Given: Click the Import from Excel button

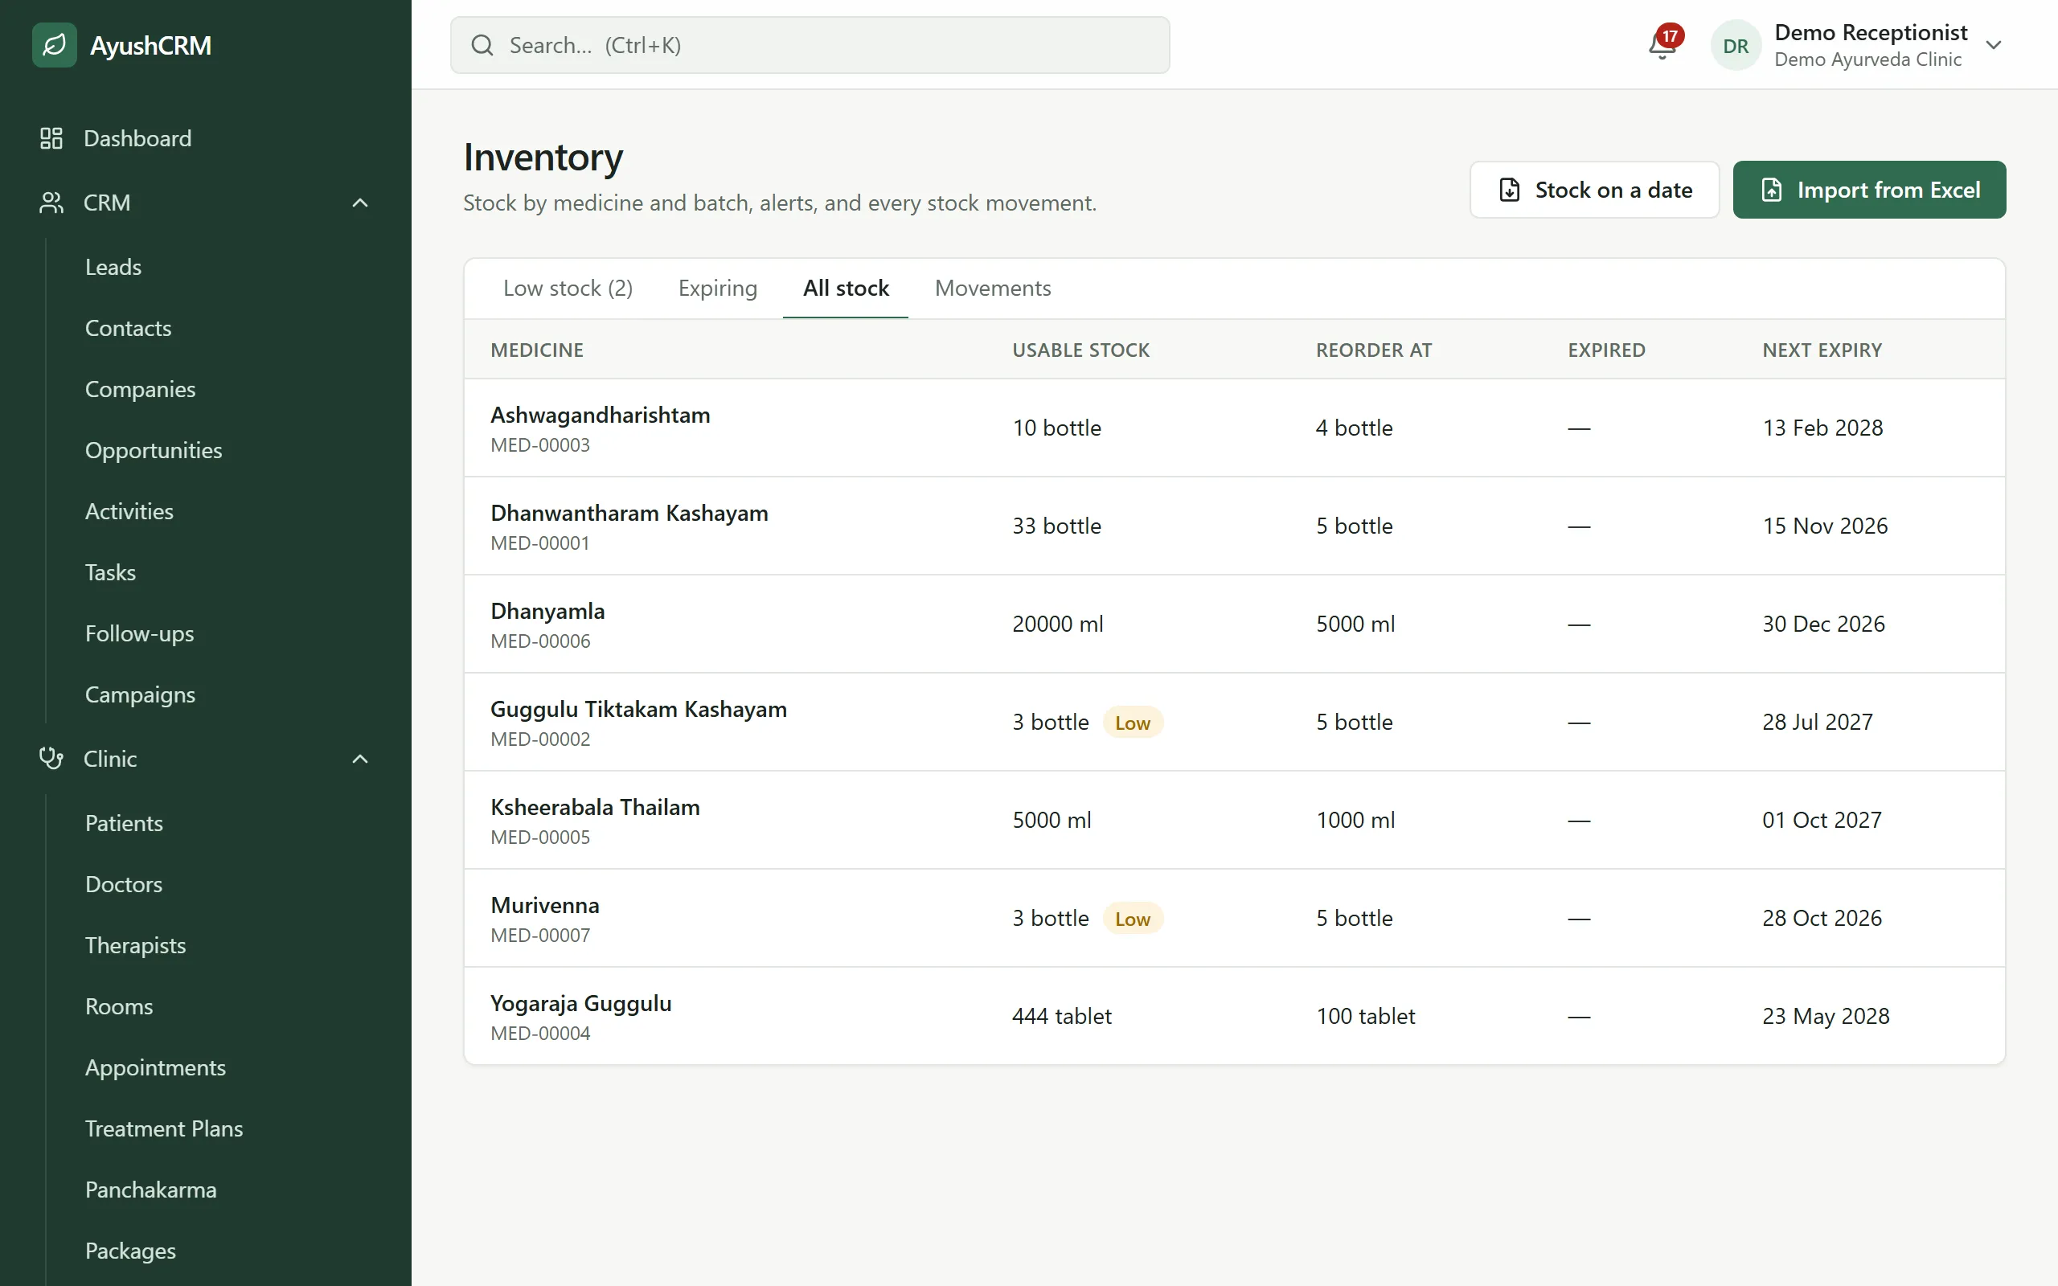Looking at the screenshot, I should pyautogui.click(x=1869, y=190).
